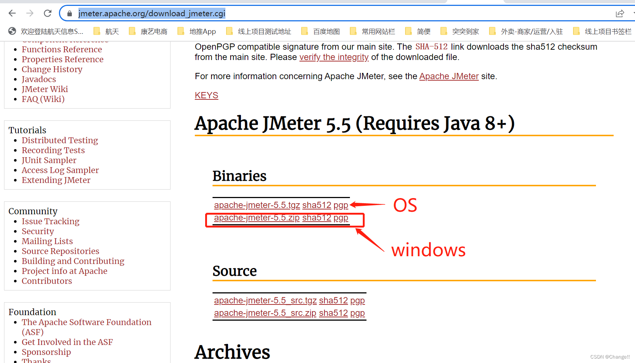The height and width of the screenshot is (363, 635).
Task: Select the Apache JMeter 5.5 heading text
Action: coord(355,123)
